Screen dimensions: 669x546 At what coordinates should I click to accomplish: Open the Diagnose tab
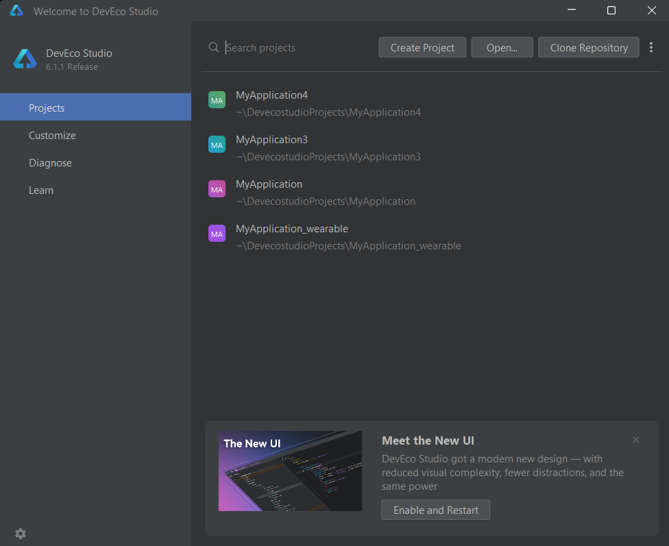pos(95,162)
